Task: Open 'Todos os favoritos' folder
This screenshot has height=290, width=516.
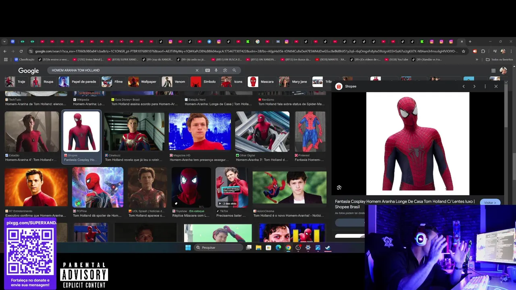Action: click(x=499, y=60)
